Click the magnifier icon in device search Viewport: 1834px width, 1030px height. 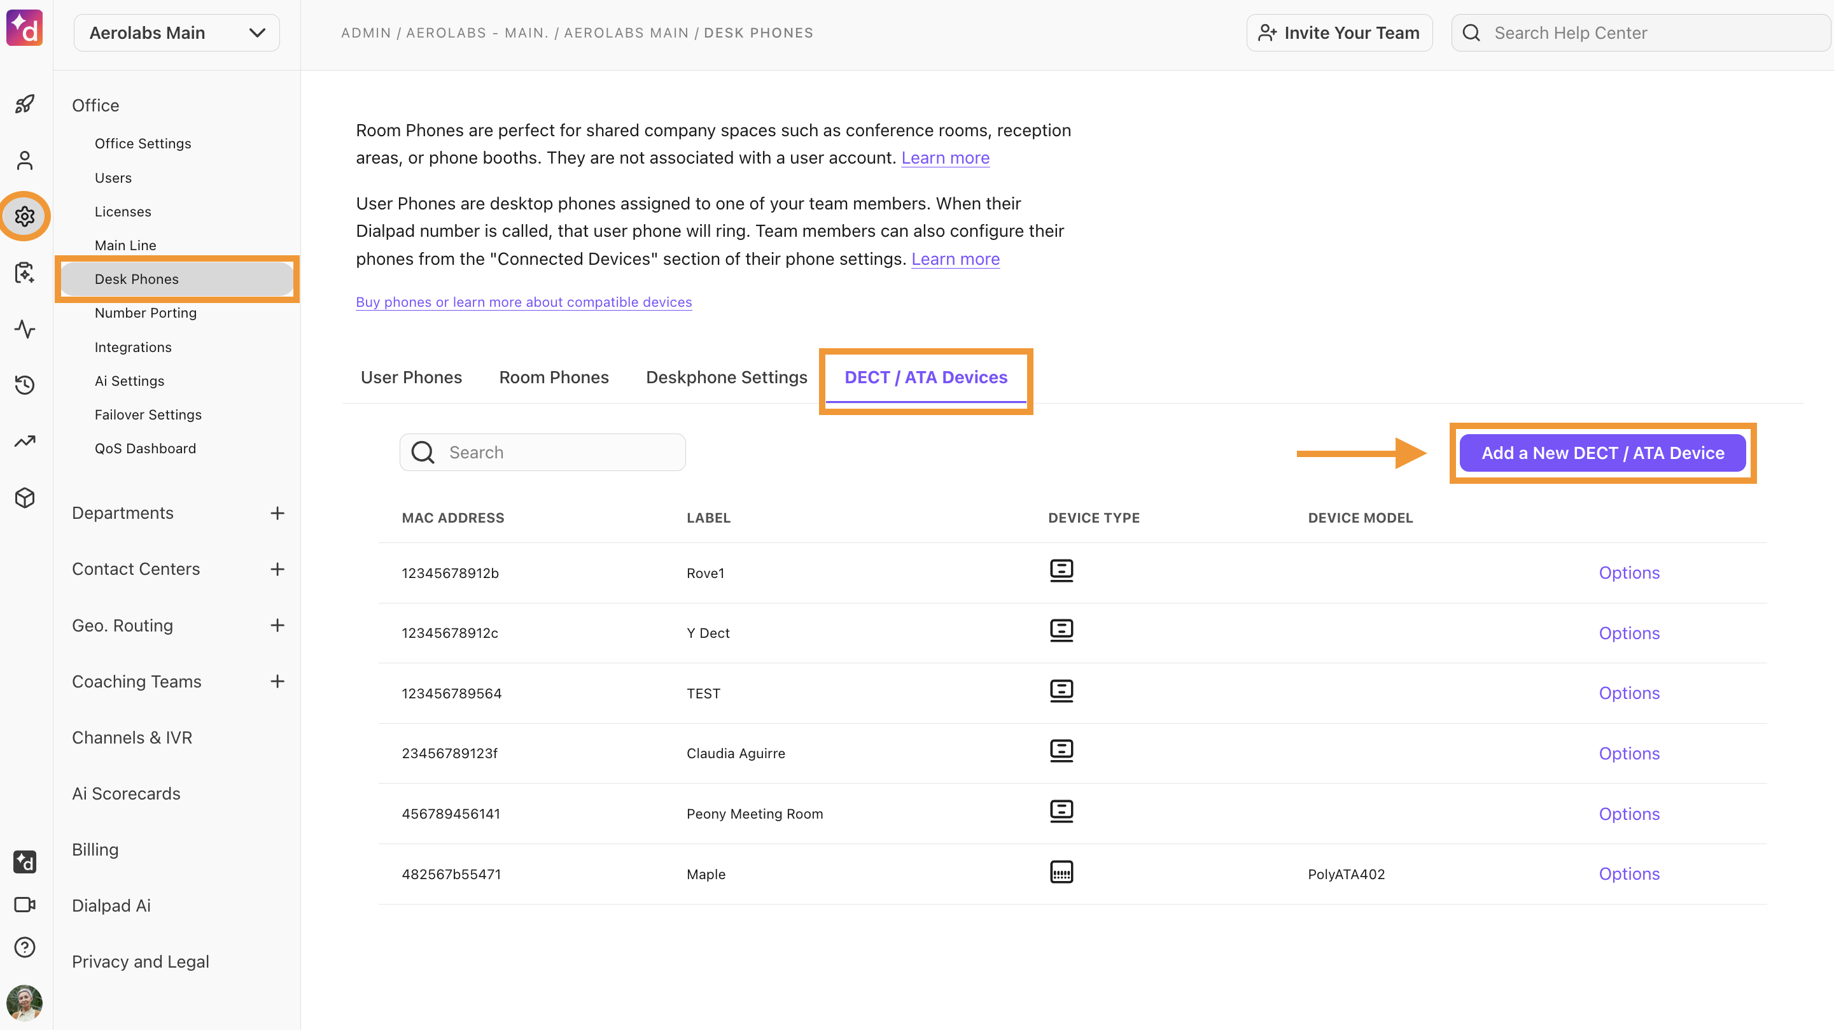[x=423, y=453]
